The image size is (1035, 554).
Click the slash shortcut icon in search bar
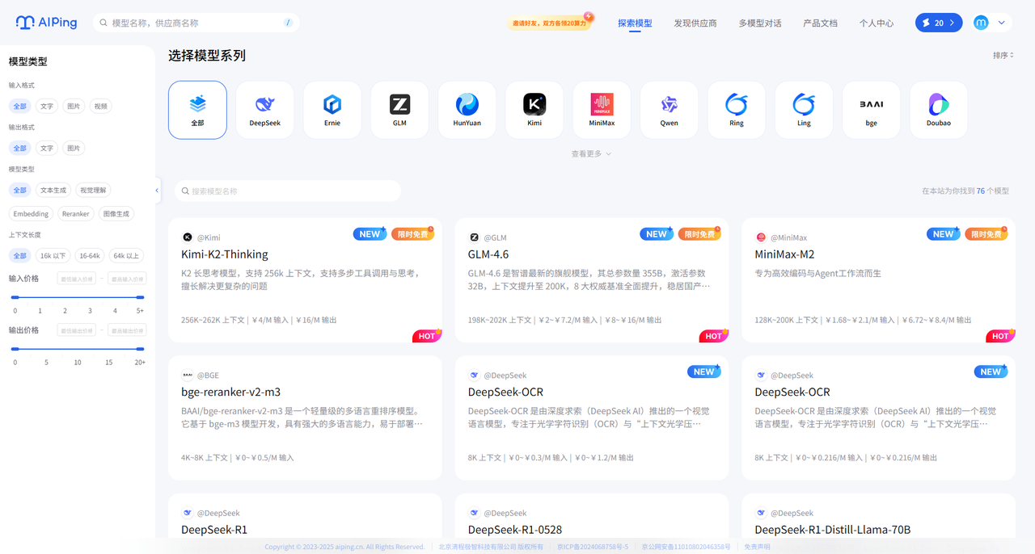(288, 23)
